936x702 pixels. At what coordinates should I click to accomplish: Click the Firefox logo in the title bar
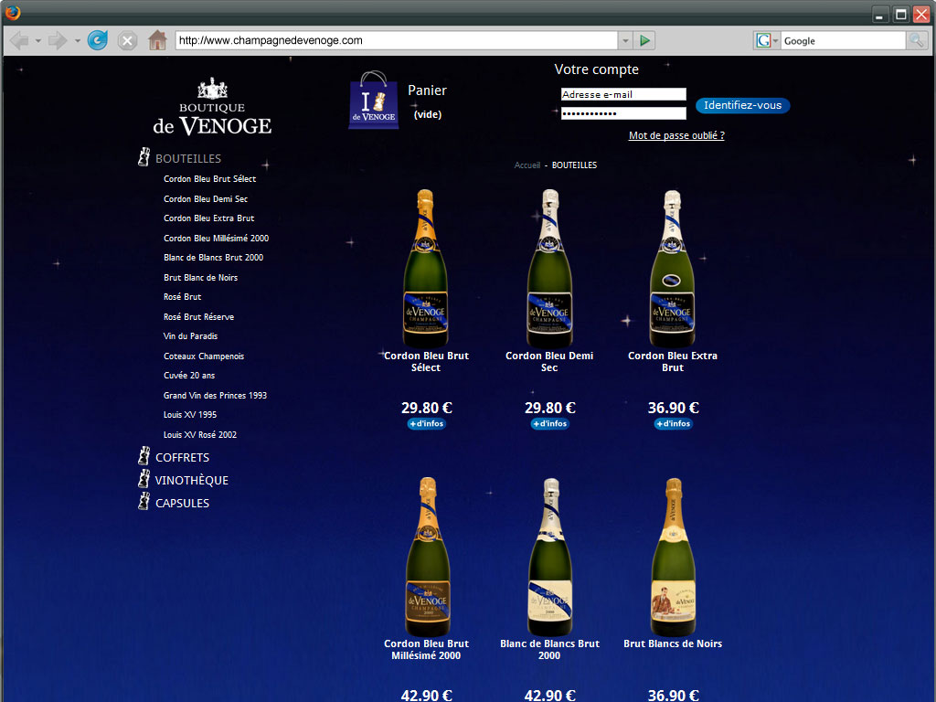13,12
